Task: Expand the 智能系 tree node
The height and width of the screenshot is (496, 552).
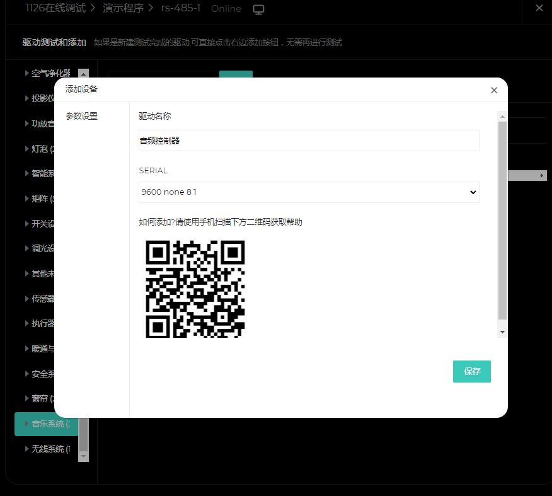Action: click(x=26, y=173)
